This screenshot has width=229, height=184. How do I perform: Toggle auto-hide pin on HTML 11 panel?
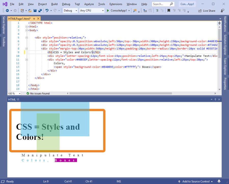pyautogui.click(x=215, y=100)
